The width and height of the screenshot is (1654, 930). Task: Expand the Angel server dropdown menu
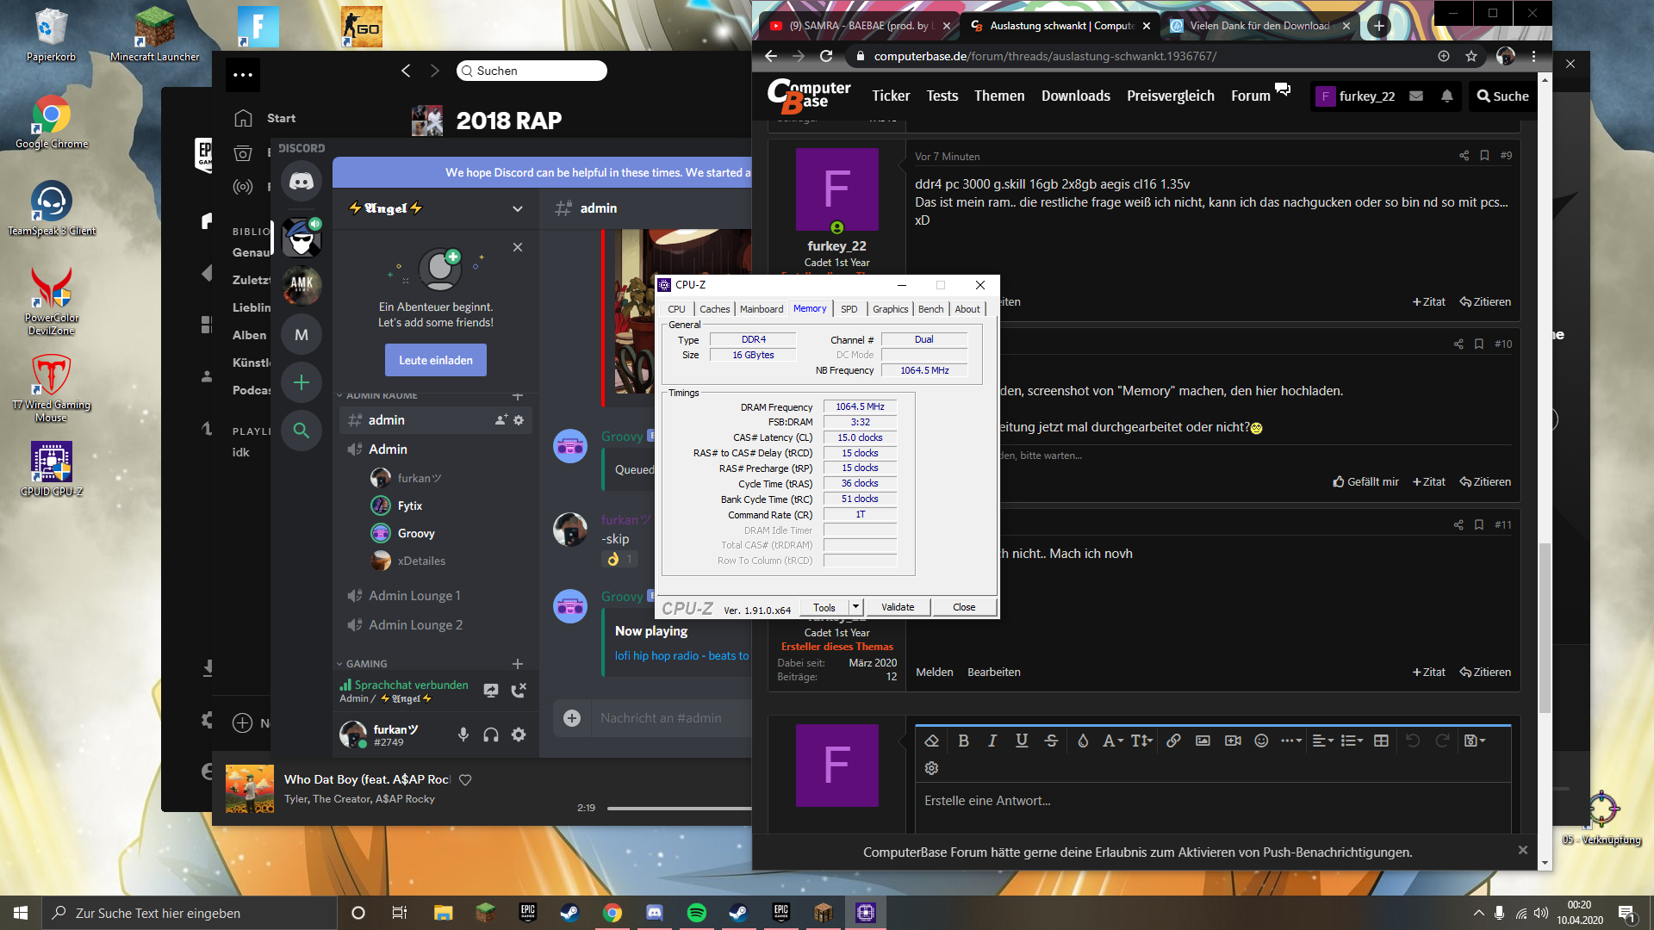[517, 208]
